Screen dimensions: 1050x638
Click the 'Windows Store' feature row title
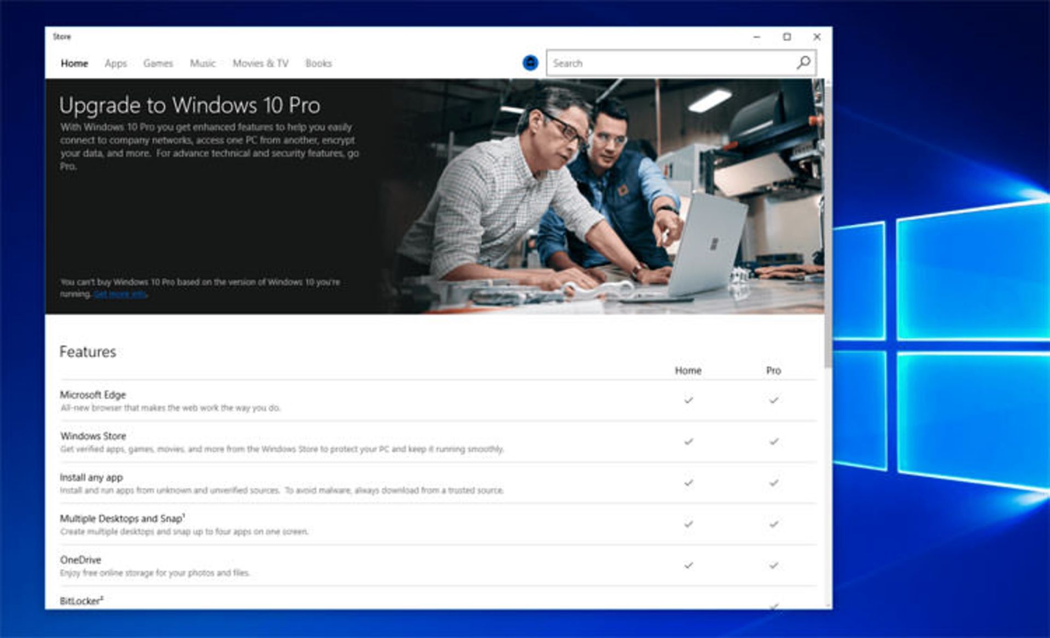94,436
